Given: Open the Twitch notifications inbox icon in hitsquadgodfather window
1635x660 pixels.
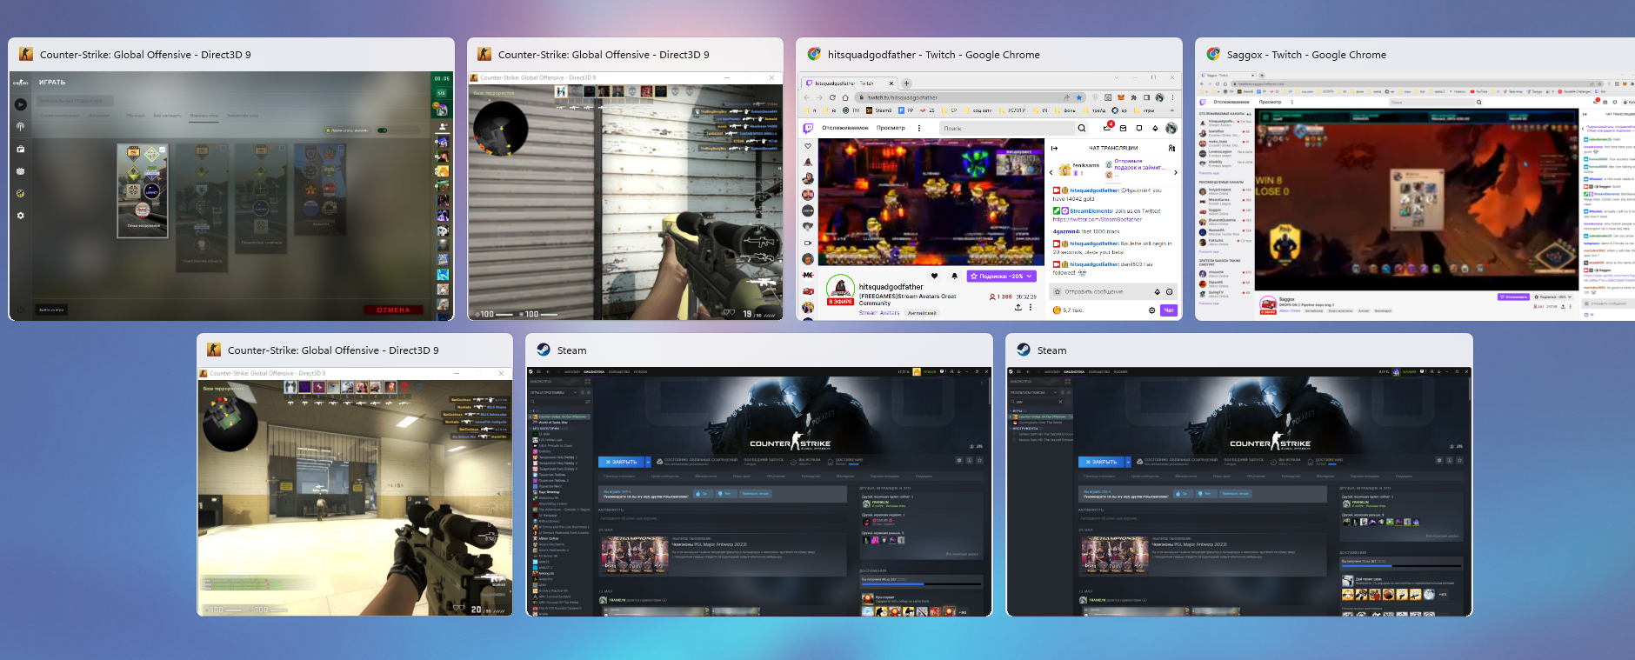Looking at the screenshot, I should coord(1123,128).
